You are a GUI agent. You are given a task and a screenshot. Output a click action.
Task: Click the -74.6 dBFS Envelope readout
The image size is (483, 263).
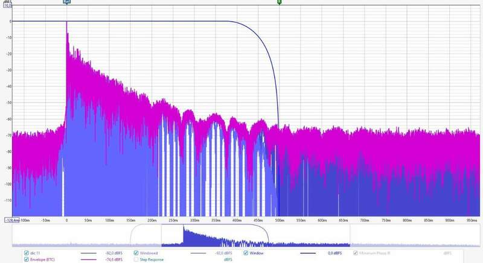114,259
